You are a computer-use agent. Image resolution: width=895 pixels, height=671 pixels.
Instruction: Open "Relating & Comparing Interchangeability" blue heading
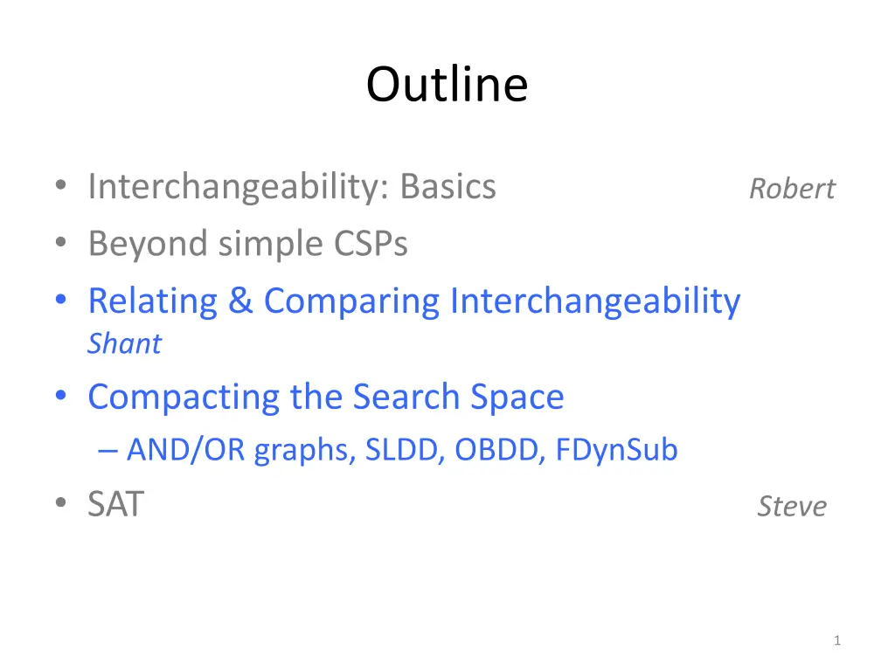click(x=413, y=301)
